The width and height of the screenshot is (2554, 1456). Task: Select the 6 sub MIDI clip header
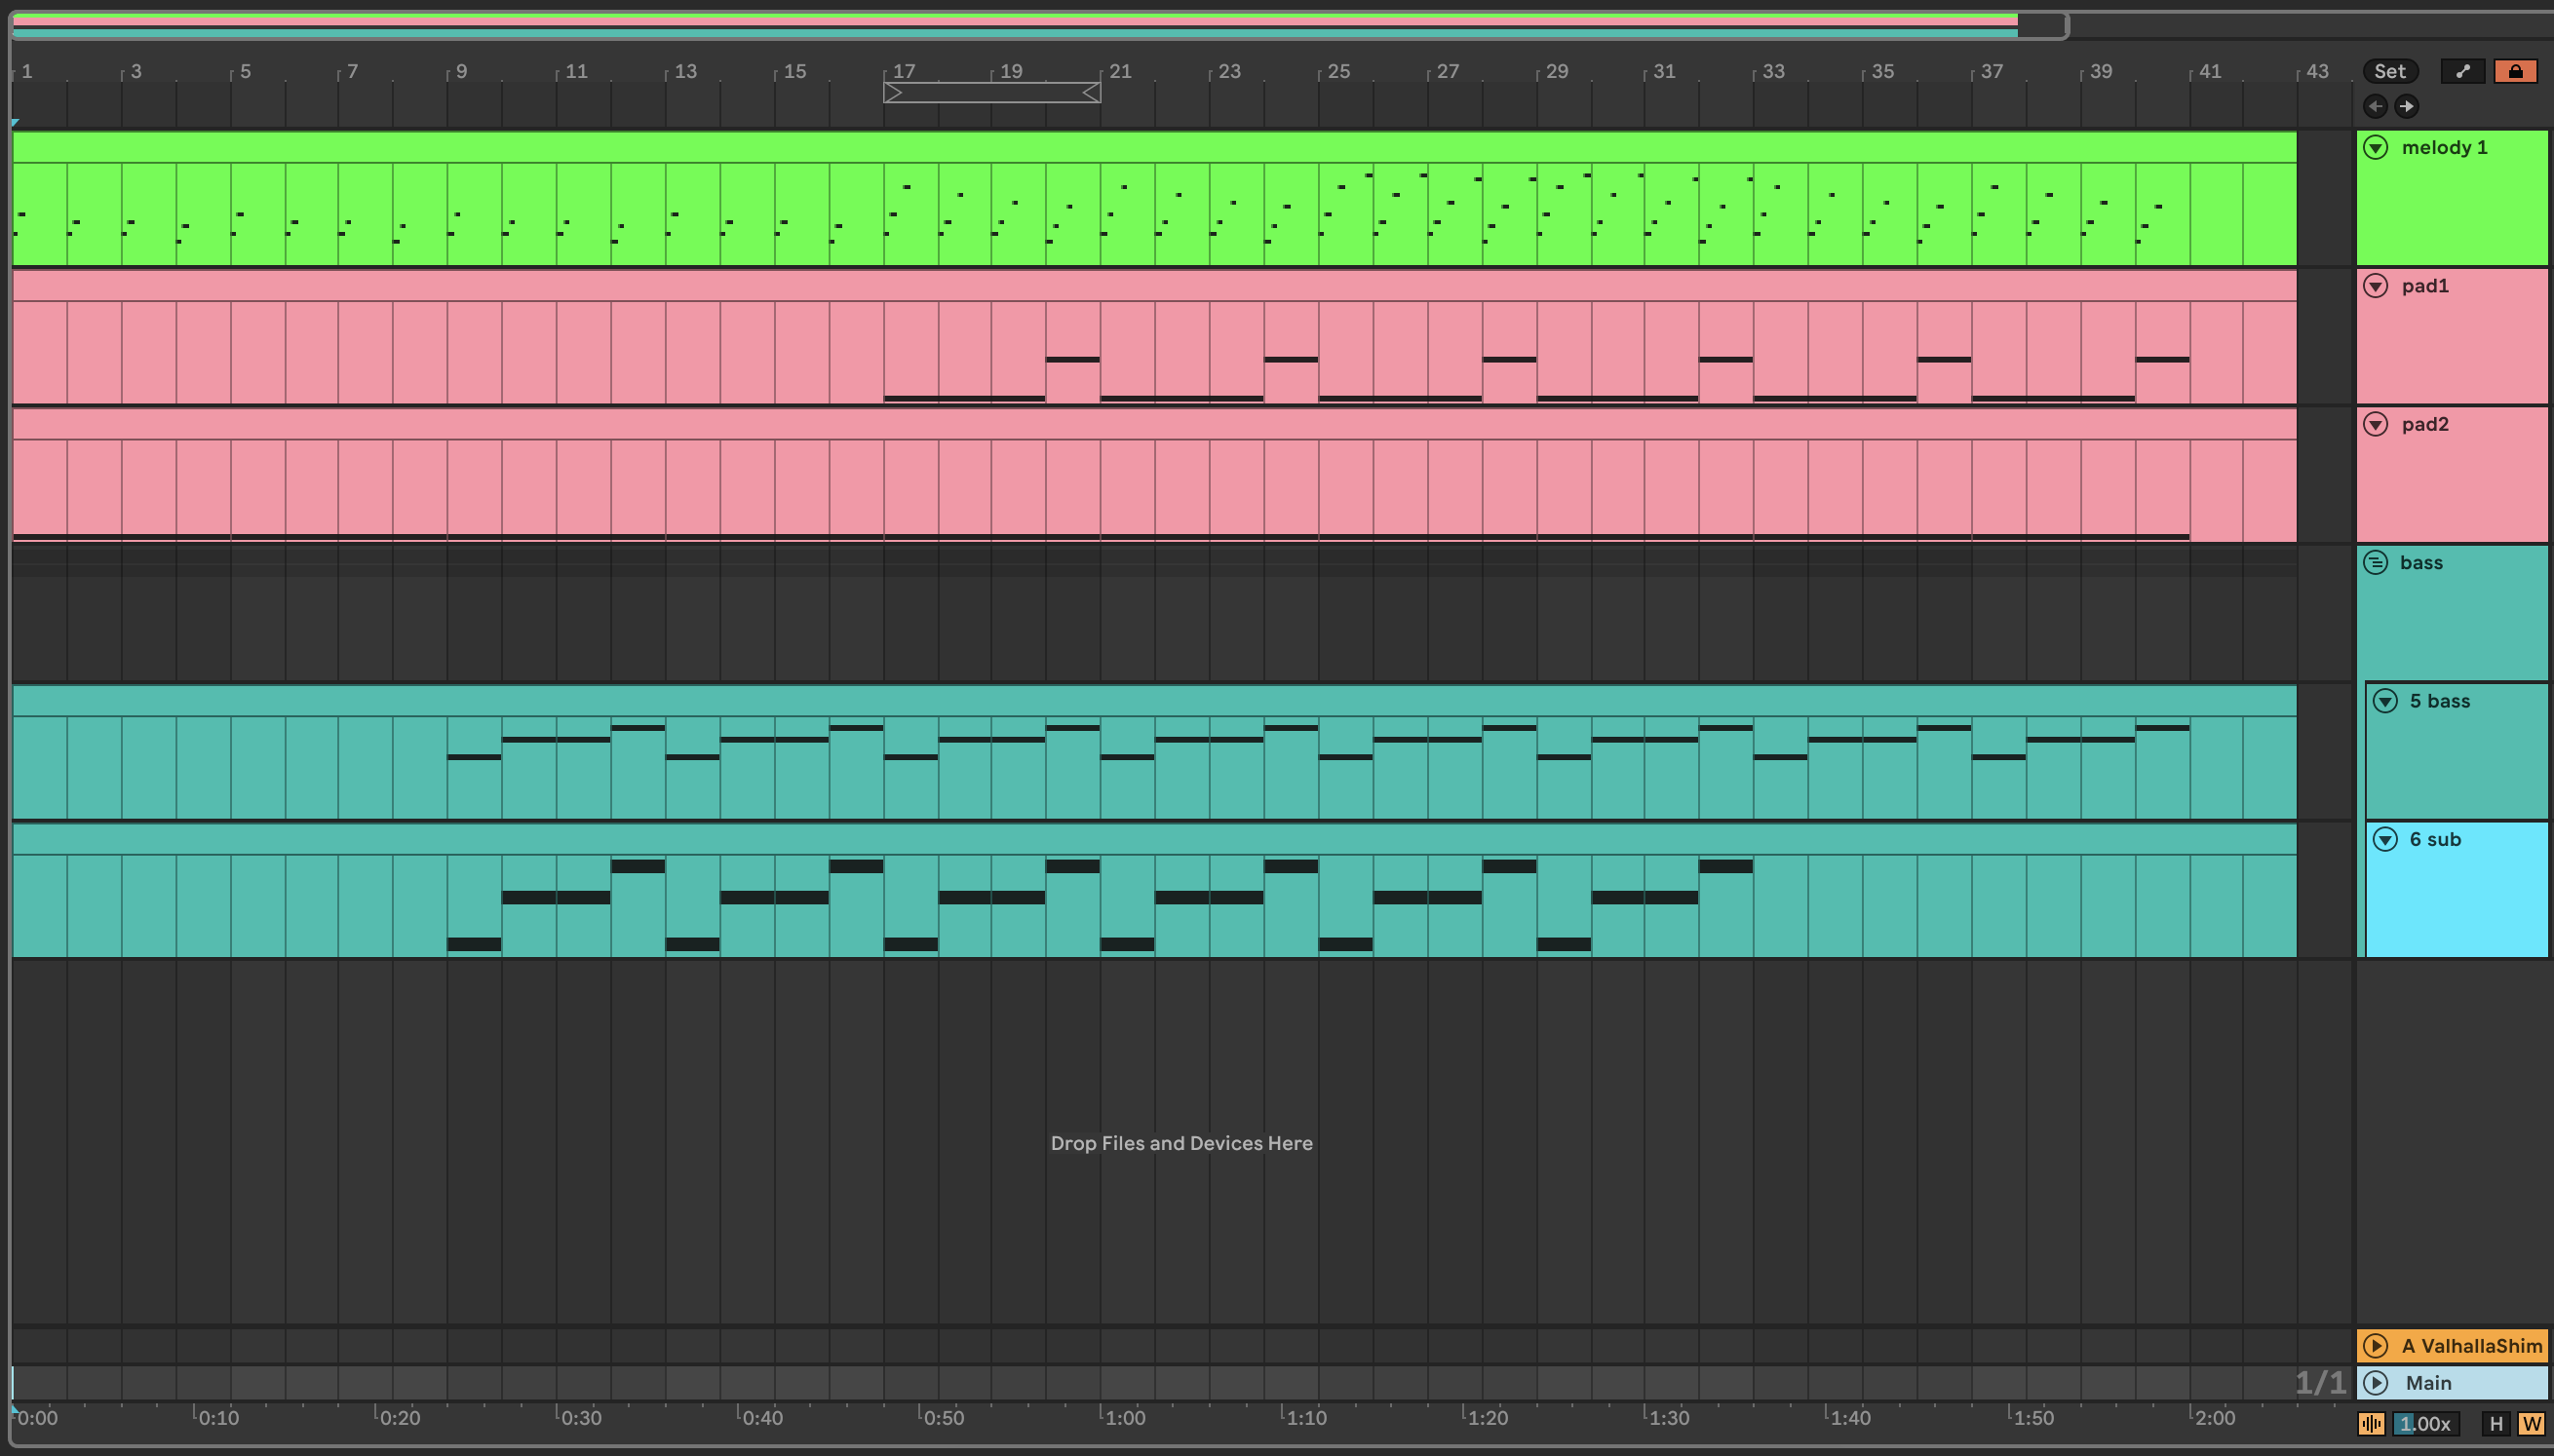pyautogui.click(x=1154, y=840)
